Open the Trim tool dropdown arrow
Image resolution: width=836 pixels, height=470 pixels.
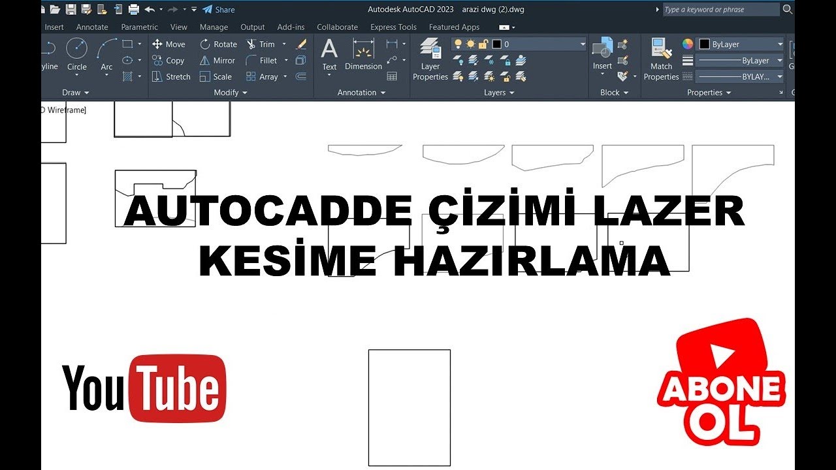click(x=284, y=44)
